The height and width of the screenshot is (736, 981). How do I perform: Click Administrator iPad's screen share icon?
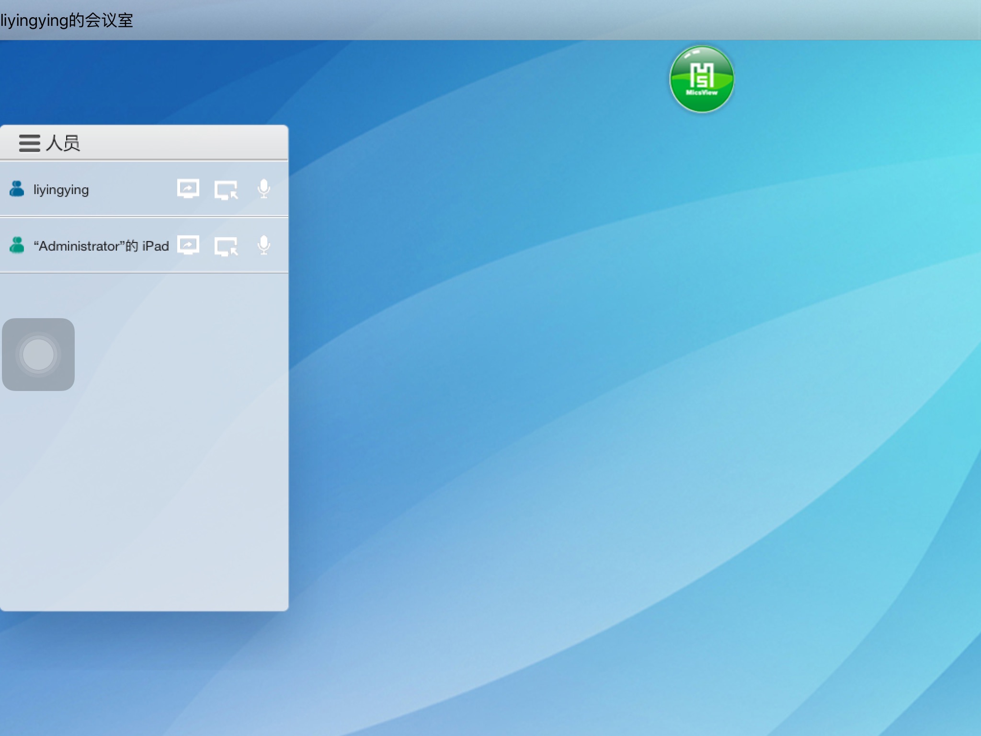click(x=188, y=245)
